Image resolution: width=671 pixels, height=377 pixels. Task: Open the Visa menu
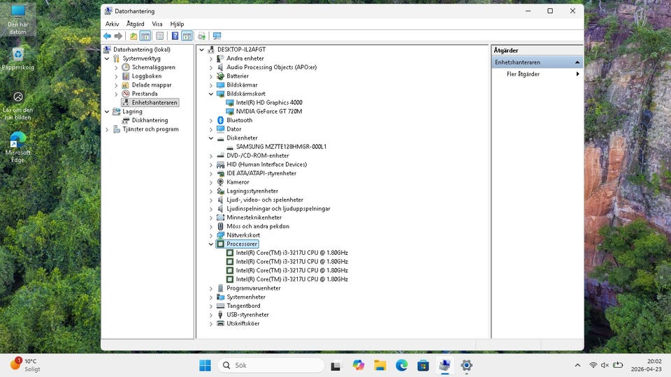(157, 24)
